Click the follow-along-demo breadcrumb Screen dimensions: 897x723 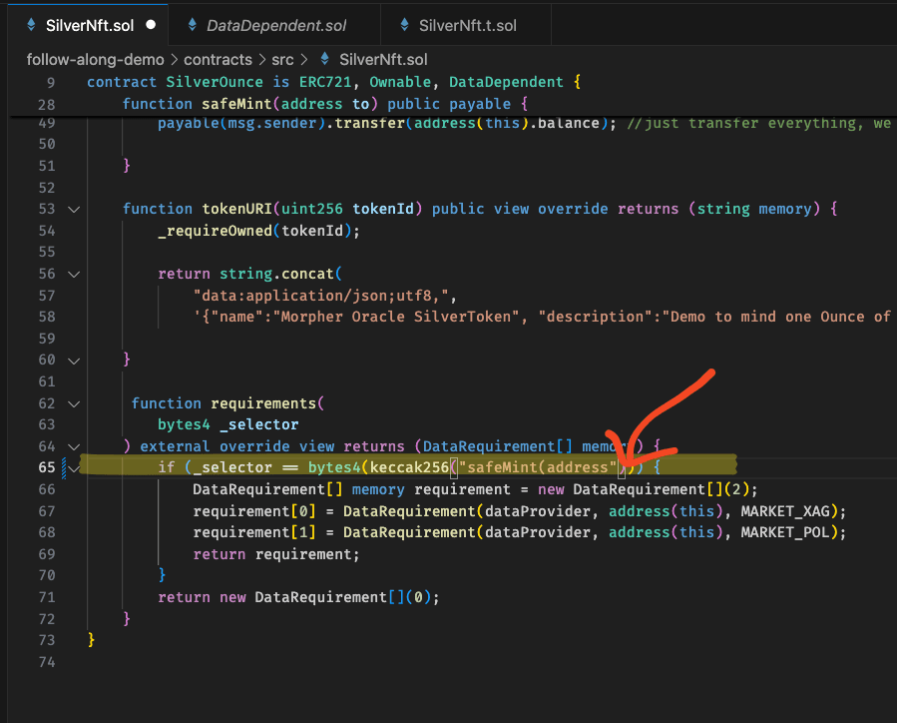point(95,60)
